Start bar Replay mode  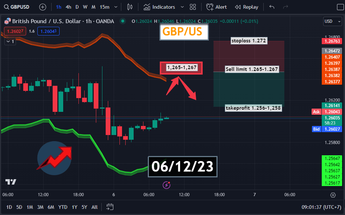(247, 7)
